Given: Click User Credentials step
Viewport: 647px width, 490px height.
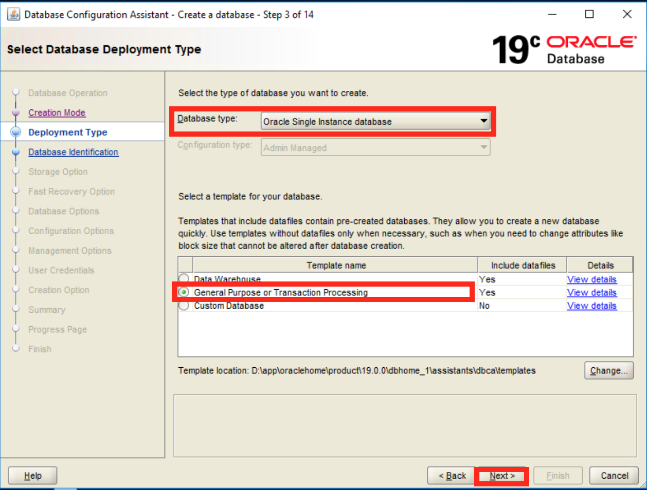Looking at the screenshot, I should tap(61, 270).
